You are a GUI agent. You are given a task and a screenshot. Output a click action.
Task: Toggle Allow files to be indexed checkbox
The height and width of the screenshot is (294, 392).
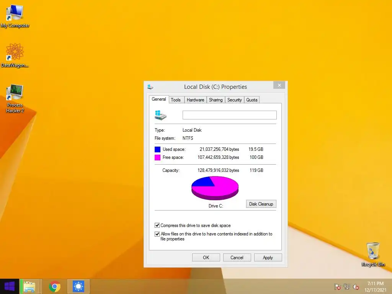point(157,234)
